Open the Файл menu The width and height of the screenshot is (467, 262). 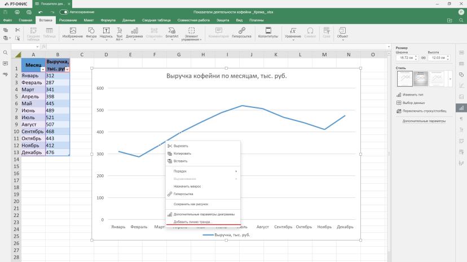(7, 20)
